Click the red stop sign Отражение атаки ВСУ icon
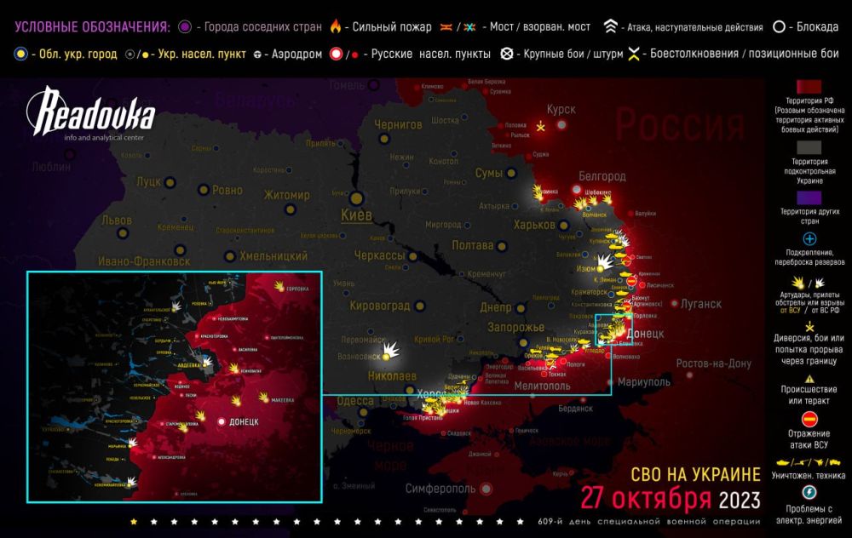Viewport: 852px width, 538px height. click(x=809, y=419)
